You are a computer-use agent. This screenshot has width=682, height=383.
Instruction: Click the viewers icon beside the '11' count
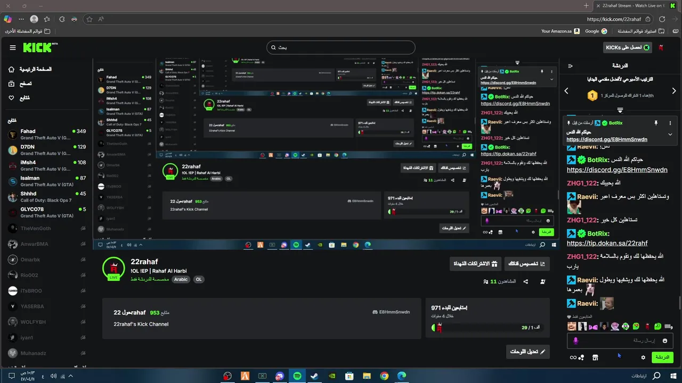pyautogui.click(x=486, y=281)
